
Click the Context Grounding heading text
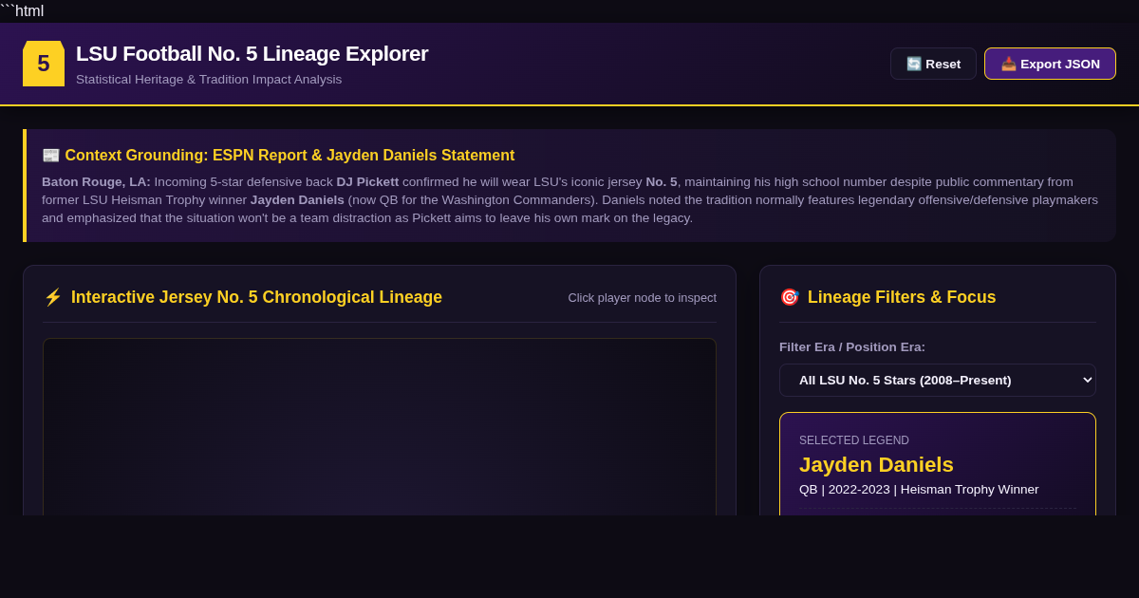pyautogui.click(x=289, y=155)
